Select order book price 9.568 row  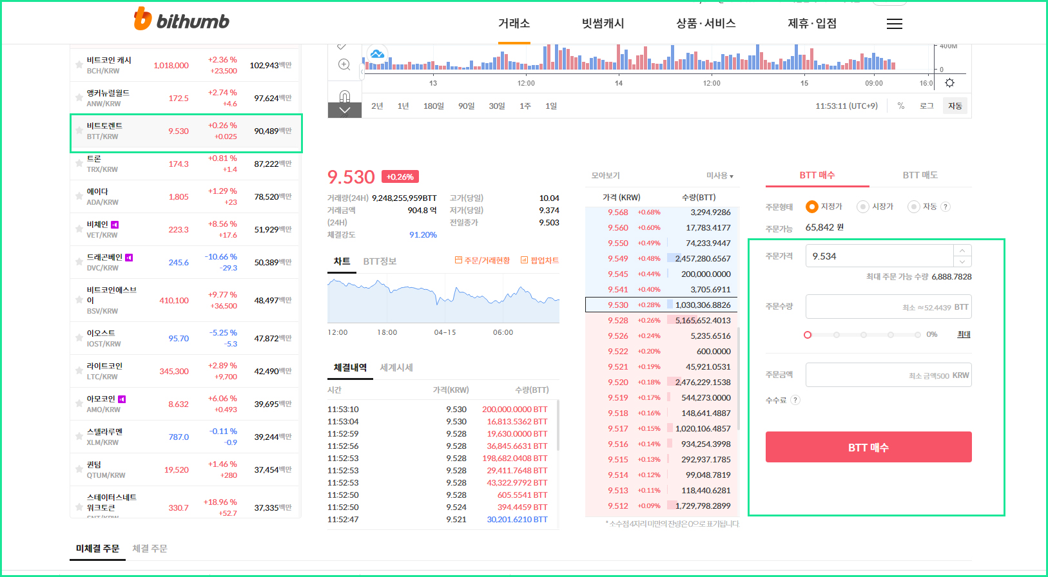[661, 212]
